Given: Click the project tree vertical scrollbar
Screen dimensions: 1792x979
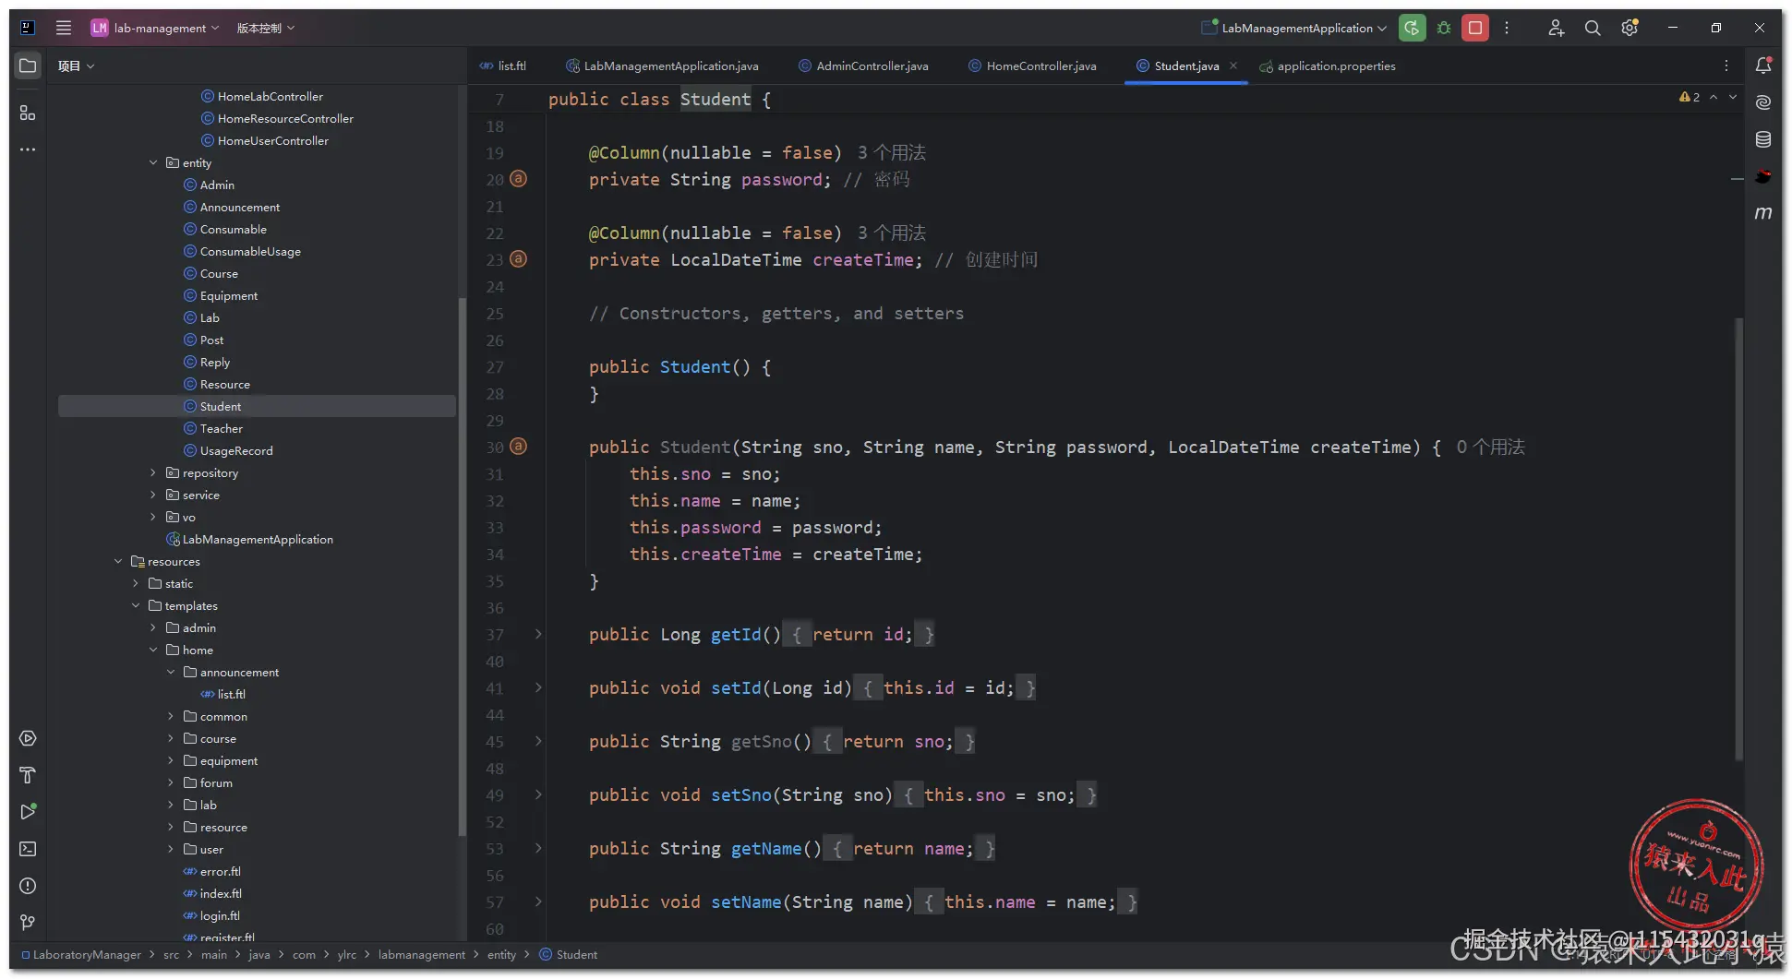Looking at the screenshot, I should tap(463, 567).
